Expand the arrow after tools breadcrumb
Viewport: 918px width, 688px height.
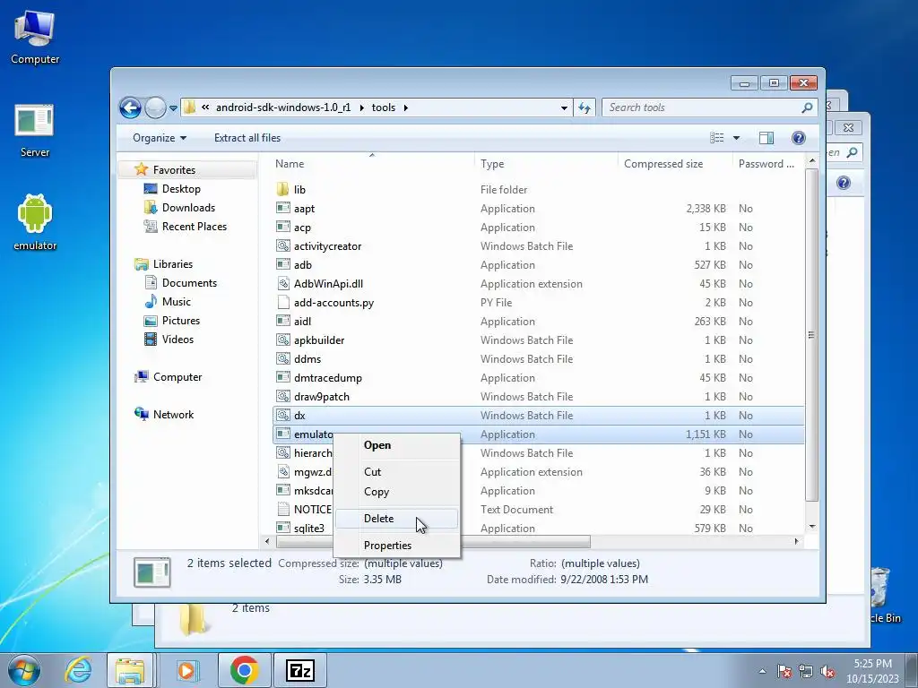(x=406, y=107)
